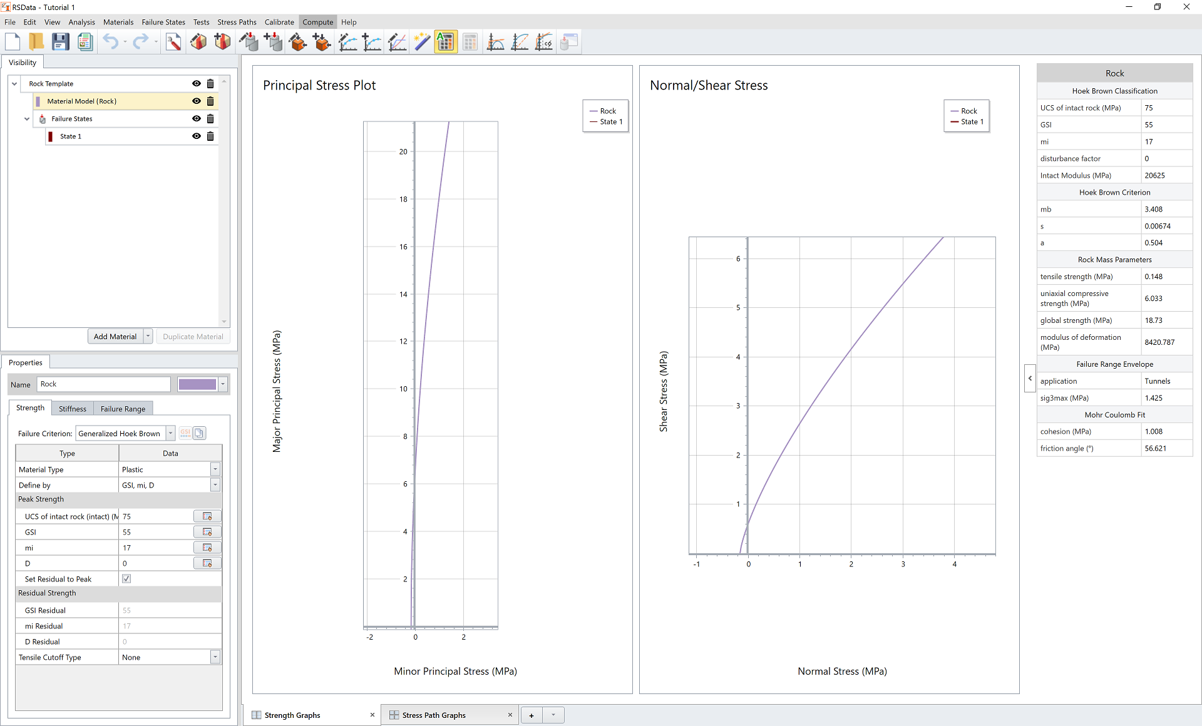This screenshot has width=1202, height=726.
Task: Hide State 1 using eye icon
Action: pos(197,136)
